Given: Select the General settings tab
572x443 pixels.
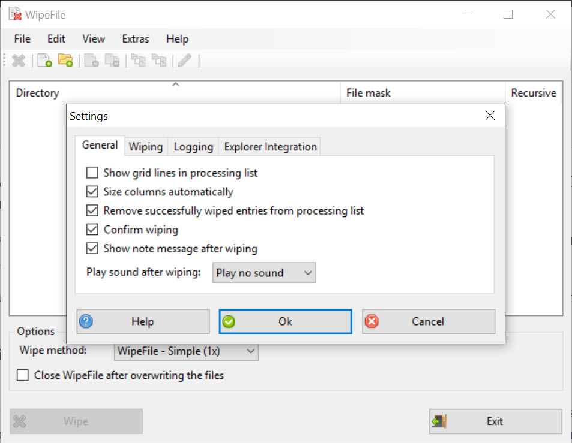Looking at the screenshot, I should click(100, 145).
